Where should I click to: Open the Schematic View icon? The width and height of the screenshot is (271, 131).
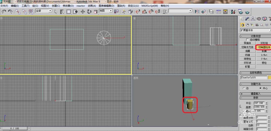(x=225, y=12)
